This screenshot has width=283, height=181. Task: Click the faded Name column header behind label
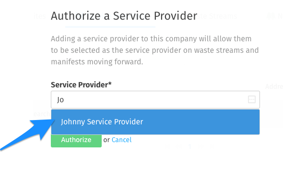click(x=87, y=86)
